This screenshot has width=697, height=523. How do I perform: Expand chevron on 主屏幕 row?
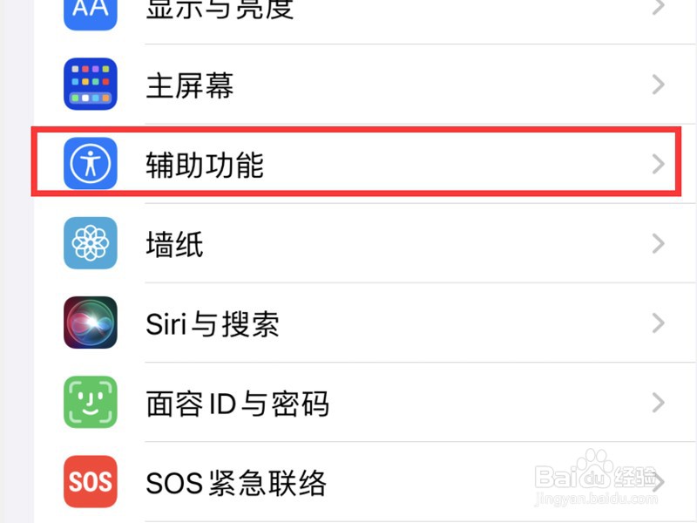[x=659, y=85]
